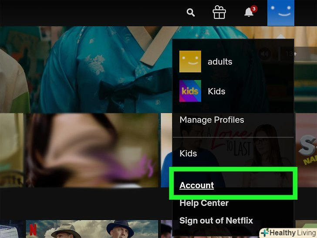Open the Help Center link

204,203
